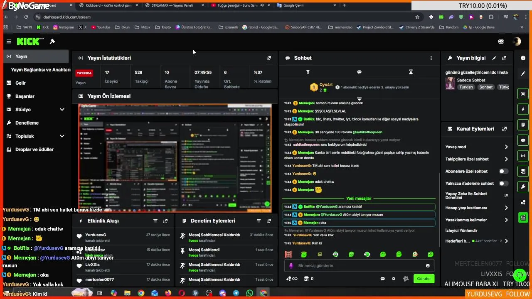This screenshot has height=299, width=532.
Task: Click the Sadece Sohbet category thumbnail
Action: pyautogui.click(x=450, y=83)
